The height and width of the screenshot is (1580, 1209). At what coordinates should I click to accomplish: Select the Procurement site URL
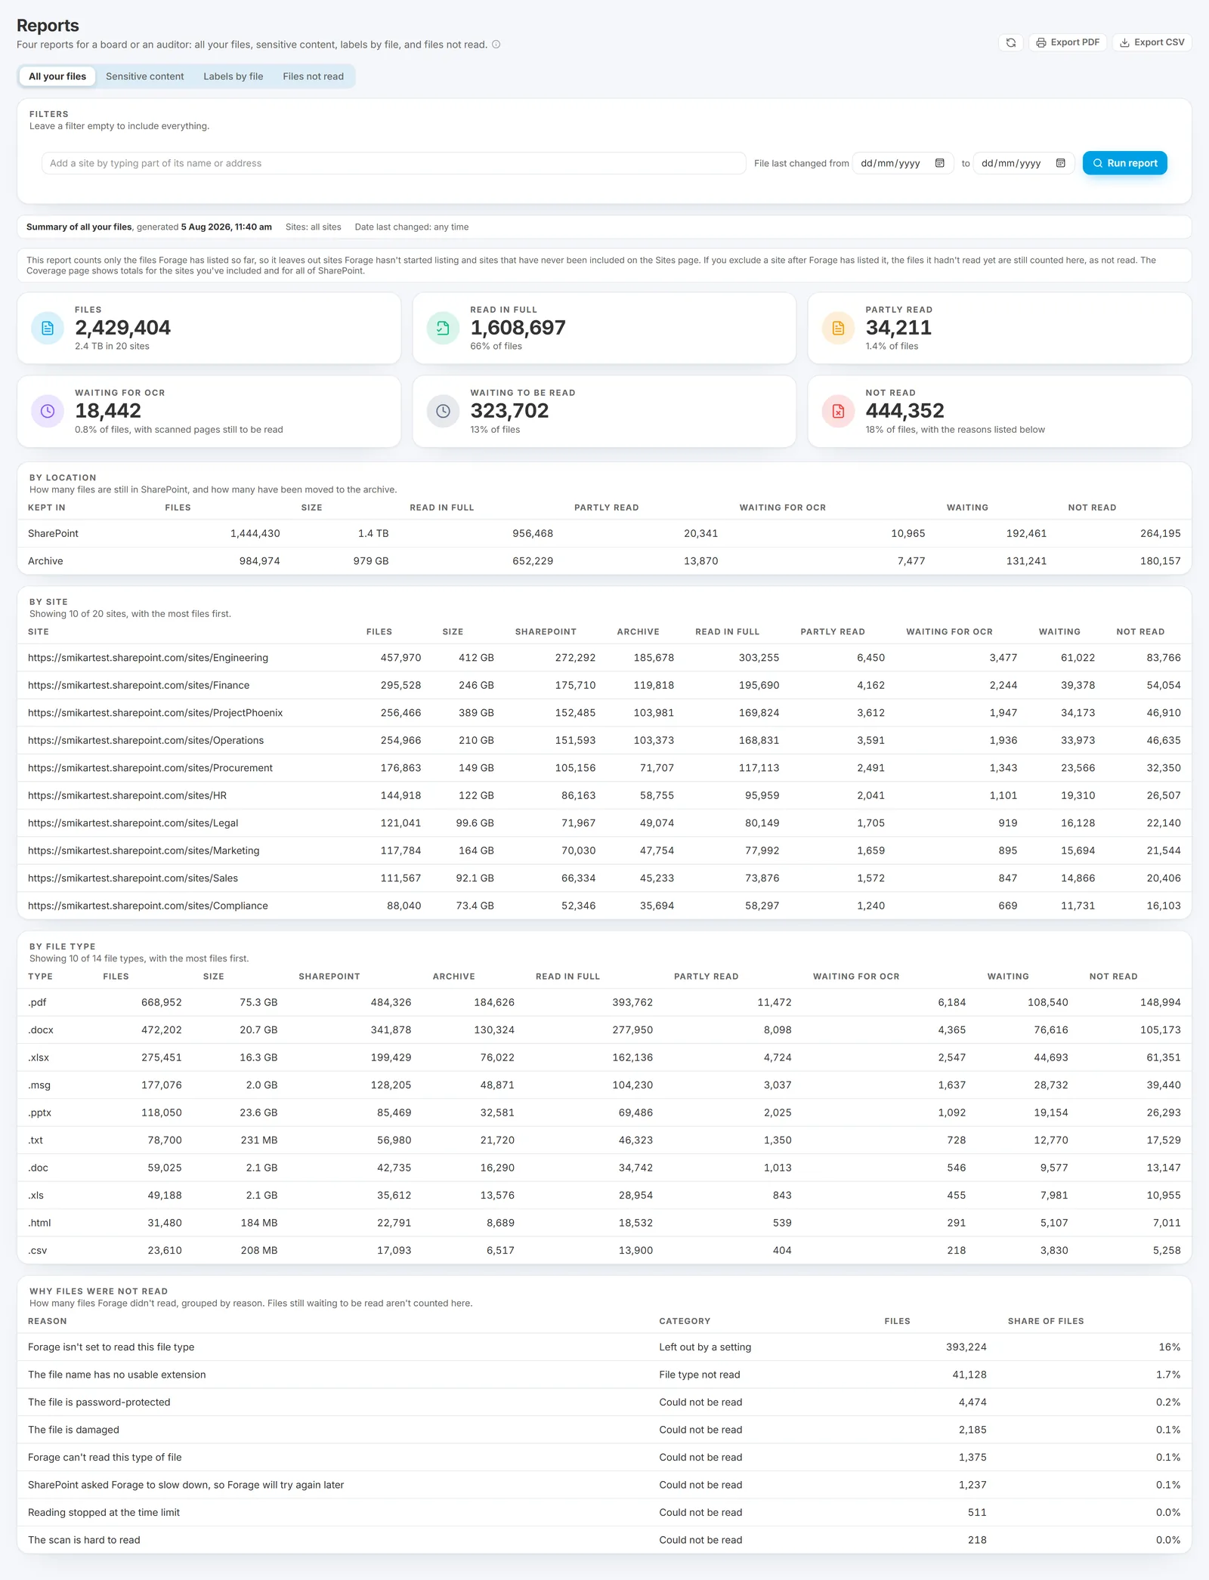point(150,768)
